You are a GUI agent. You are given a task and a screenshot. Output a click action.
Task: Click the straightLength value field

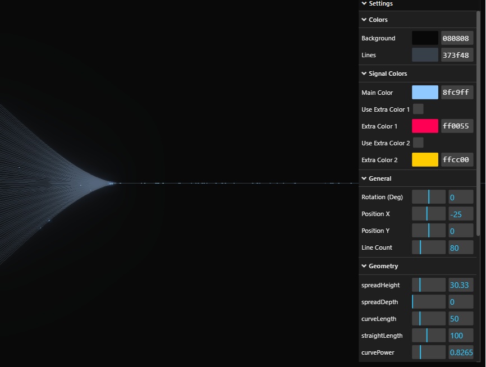461,336
